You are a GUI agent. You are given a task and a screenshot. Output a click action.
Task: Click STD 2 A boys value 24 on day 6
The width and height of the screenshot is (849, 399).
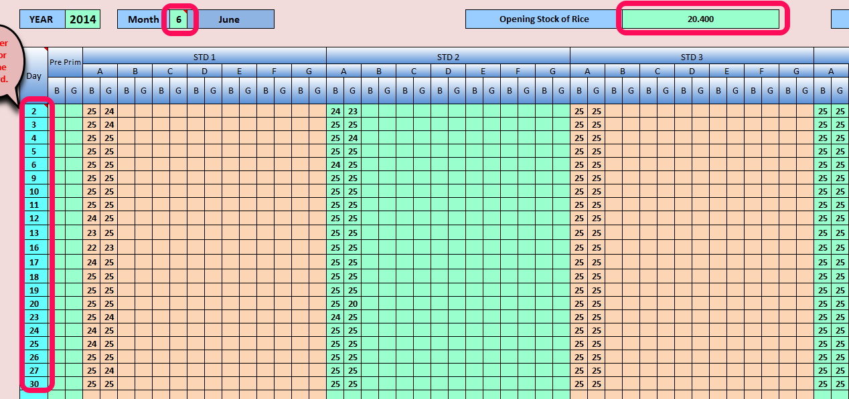click(x=335, y=164)
